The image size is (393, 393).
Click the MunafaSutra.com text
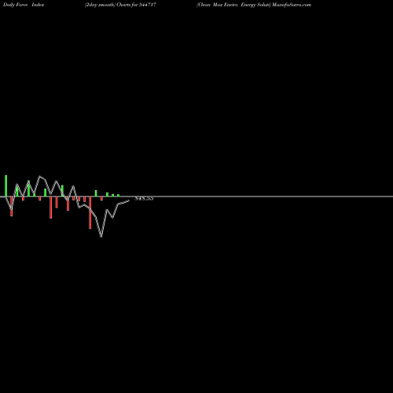[292, 5]
